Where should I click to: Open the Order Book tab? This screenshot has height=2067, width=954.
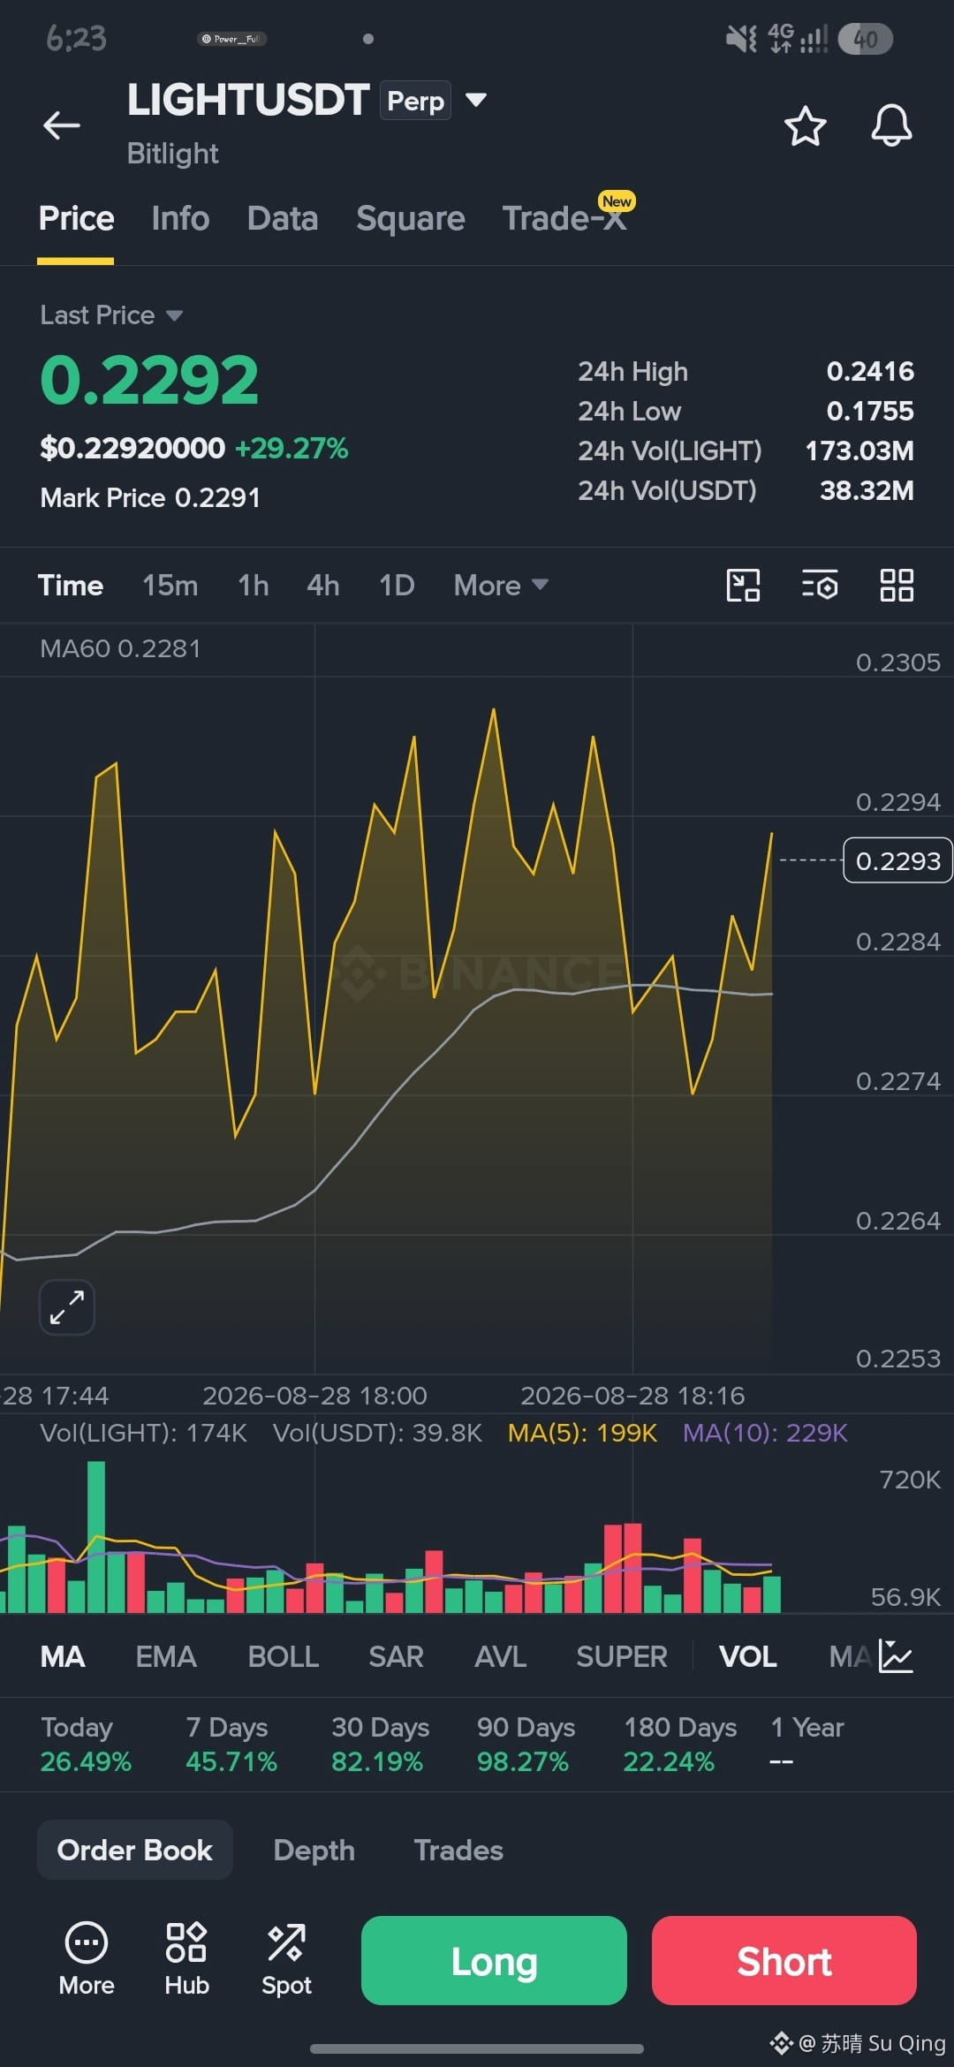click(x=135, y=1850)
